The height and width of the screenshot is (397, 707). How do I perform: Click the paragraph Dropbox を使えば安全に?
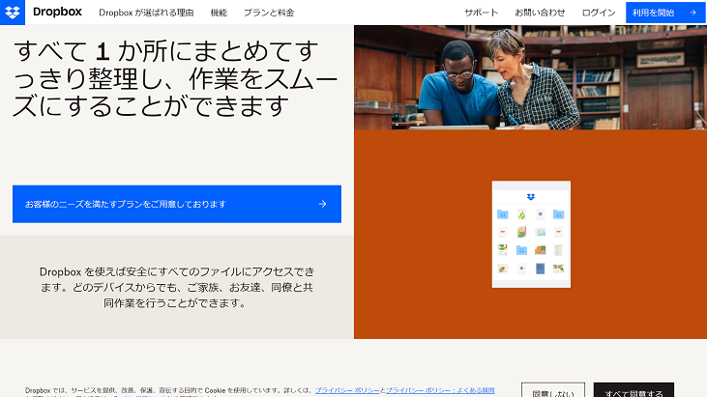(177, 287)
